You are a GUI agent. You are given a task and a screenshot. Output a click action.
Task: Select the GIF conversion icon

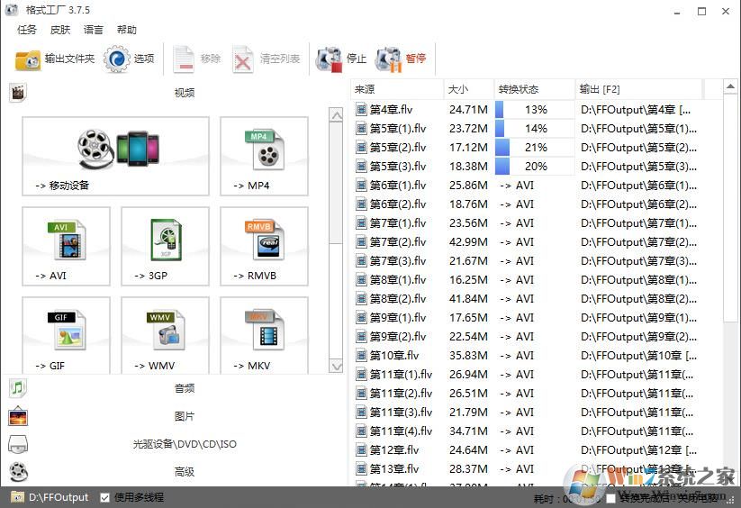tap(66, 335)
